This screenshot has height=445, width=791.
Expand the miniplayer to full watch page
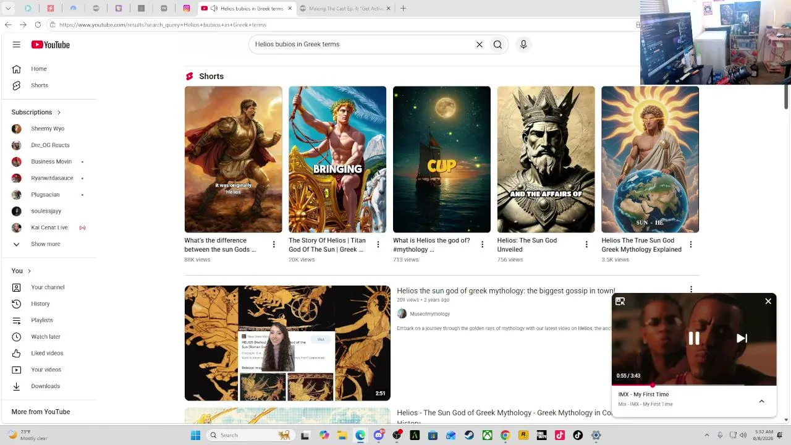(x=620, y=302)
